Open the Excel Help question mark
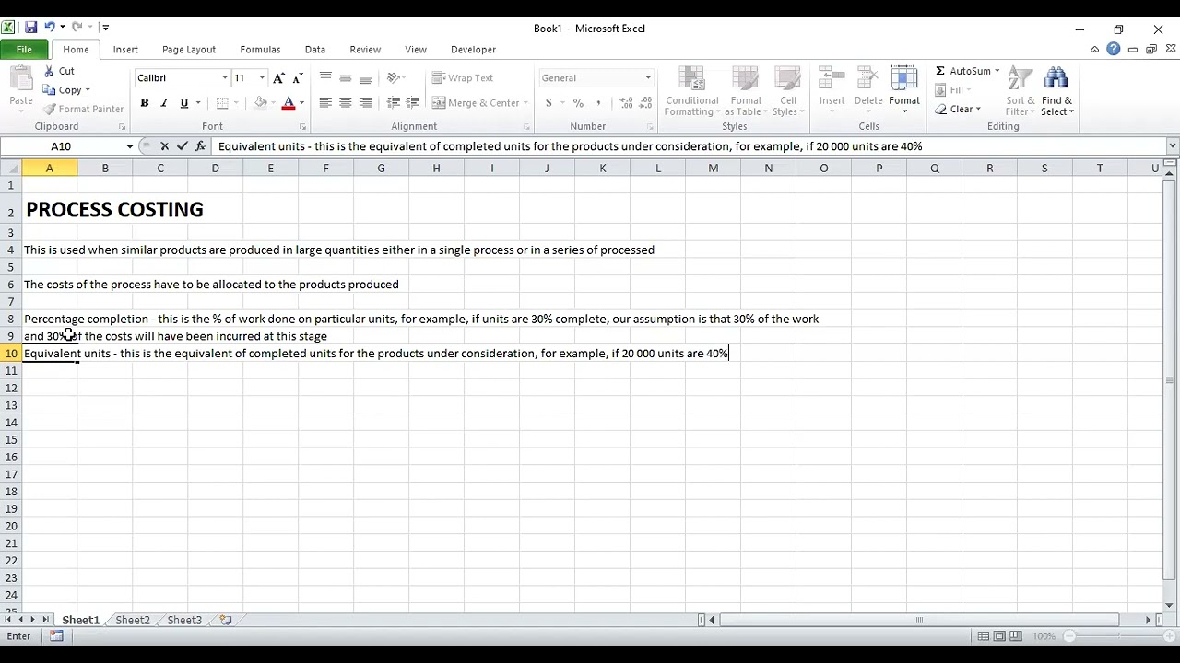Screen dimensions: 1180x663 (x=1114, y=50)
